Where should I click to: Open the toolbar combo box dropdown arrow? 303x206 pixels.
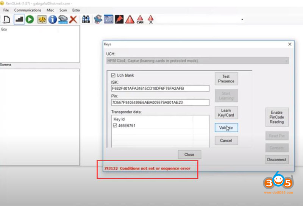click(242, 20)
